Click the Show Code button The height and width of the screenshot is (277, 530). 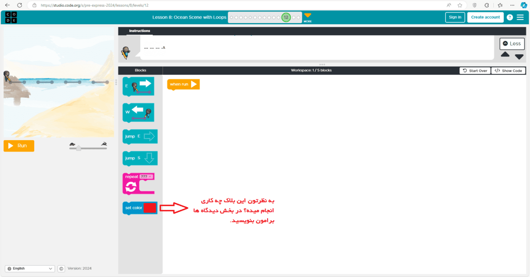pos(508,70)
